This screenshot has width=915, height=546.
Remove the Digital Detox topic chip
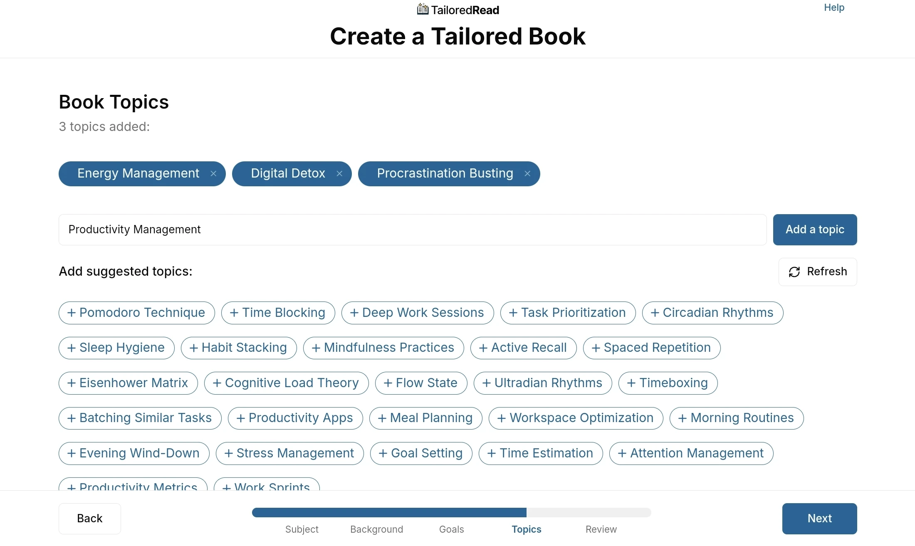(339, 174)
